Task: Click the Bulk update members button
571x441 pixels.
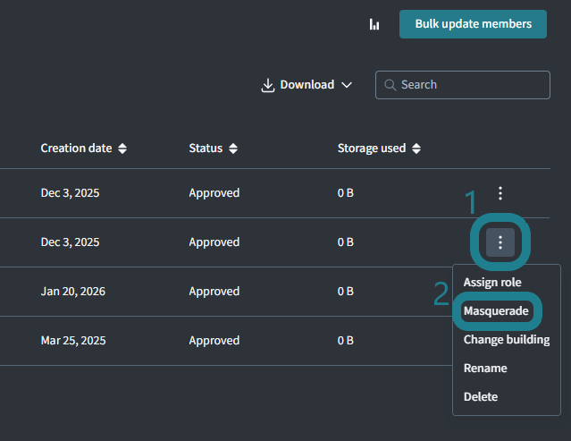Action: 473,24
